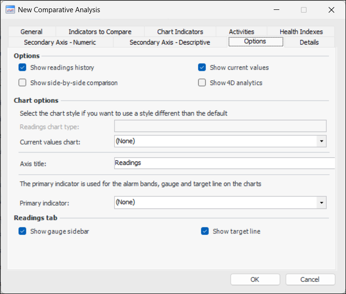The height and width of the screenshot is (294, 346).
Task: Open the Chart Indicators tab
Action: (180, 32)
